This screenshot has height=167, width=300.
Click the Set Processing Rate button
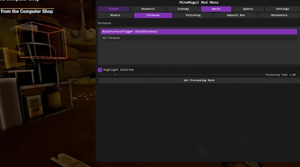199,81
